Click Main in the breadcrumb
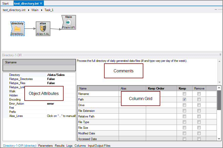The image size is (223, 148). [35, 10]
